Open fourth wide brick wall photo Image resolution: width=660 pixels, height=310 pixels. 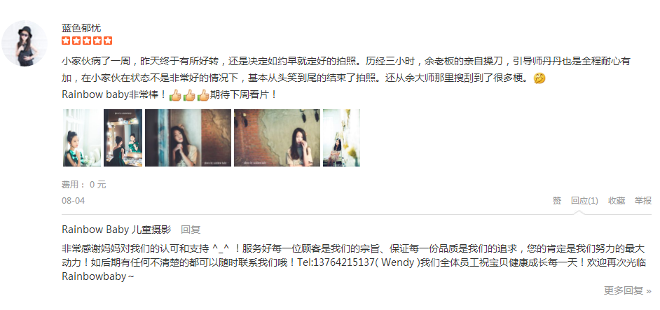tap(277, 138)
